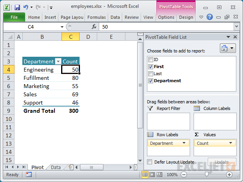Uncheck the First field checkbox
The width and height of the screenshot is (243, 182).
(x=151, y=67)
